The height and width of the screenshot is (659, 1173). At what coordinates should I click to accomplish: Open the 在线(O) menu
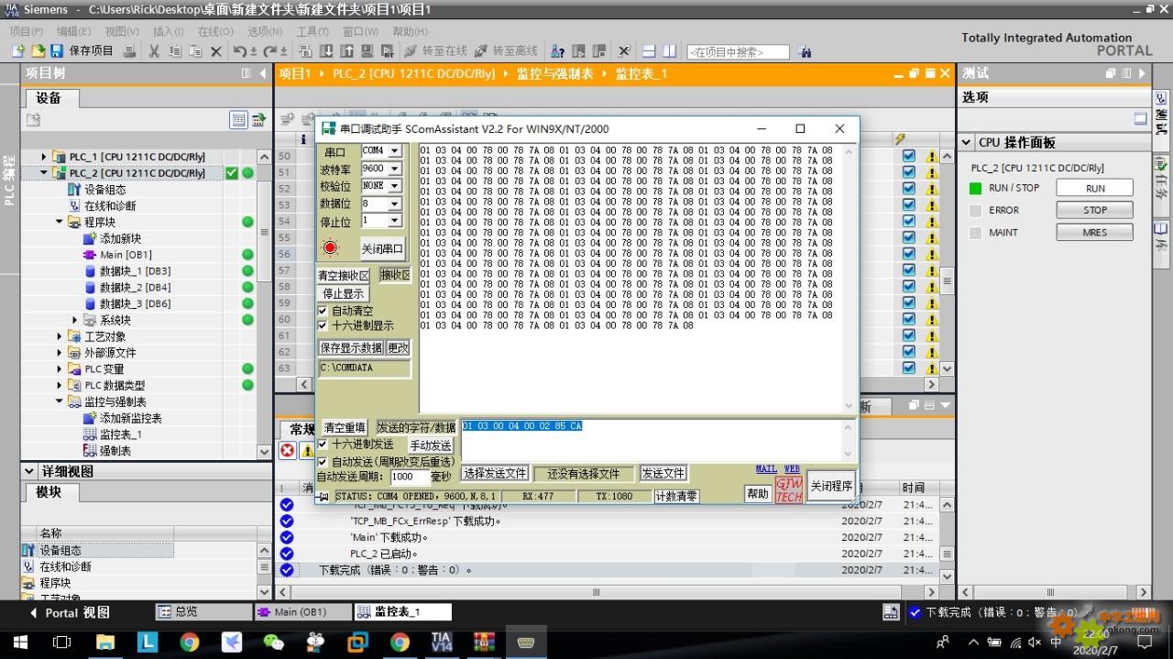tap(215, 31)
